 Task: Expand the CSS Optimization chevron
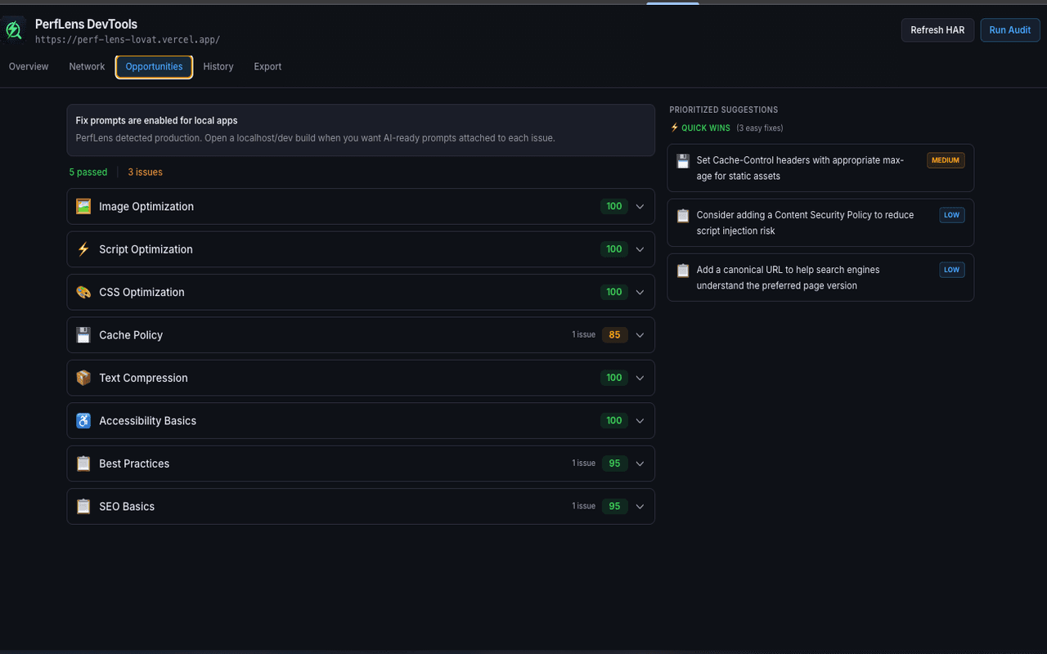(x=640, y=292)
